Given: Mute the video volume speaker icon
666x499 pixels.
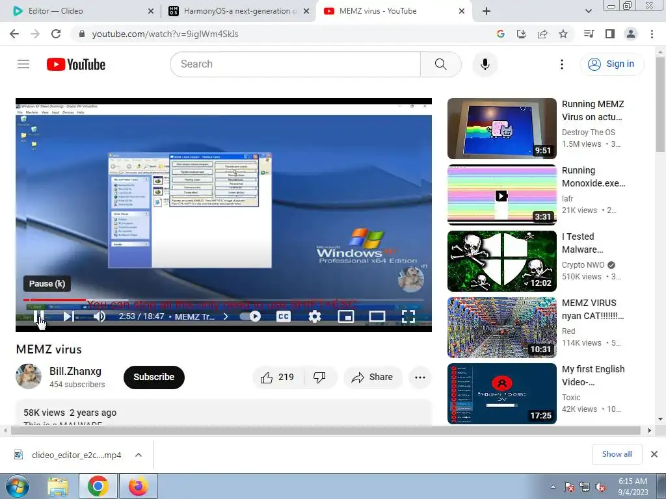Looking at the screenshot, I should click(x=100, y=316).
